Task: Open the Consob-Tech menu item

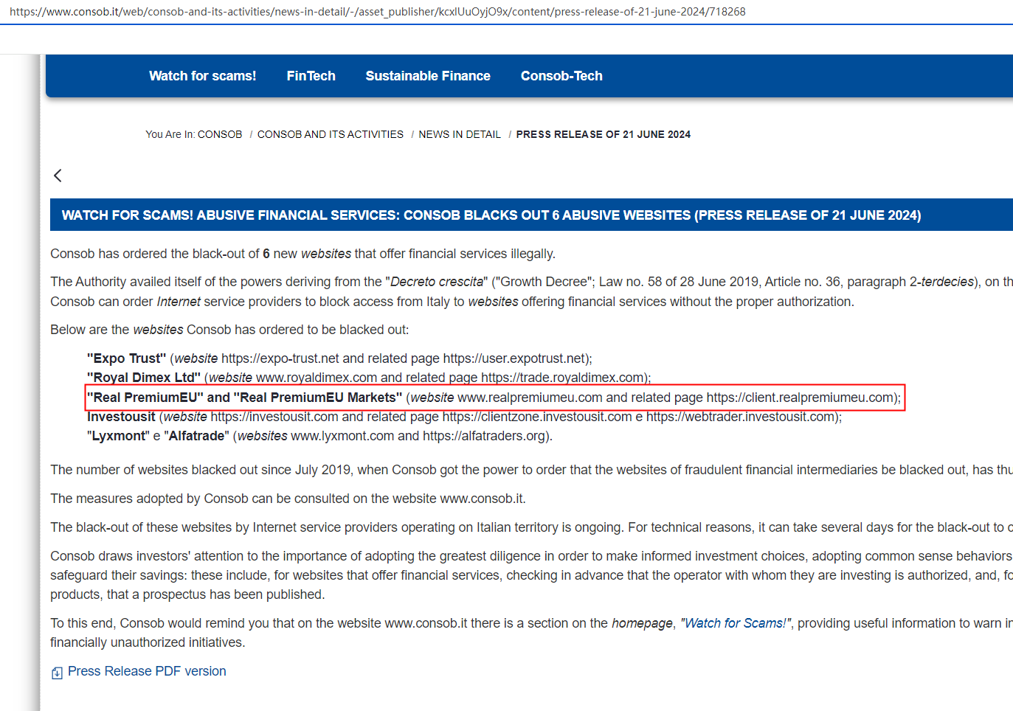Action: click(561, 76)
